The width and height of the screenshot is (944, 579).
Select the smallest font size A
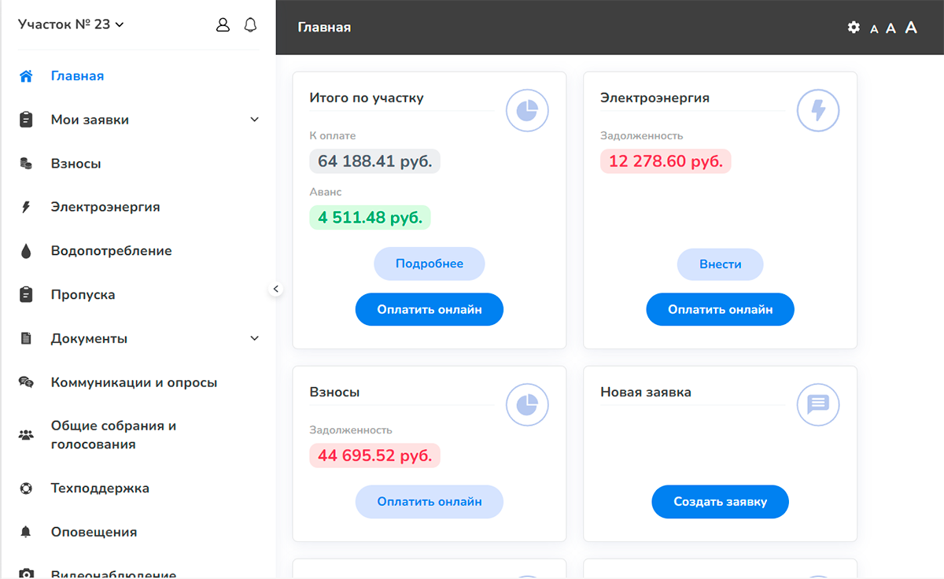(x=874, y=29)
